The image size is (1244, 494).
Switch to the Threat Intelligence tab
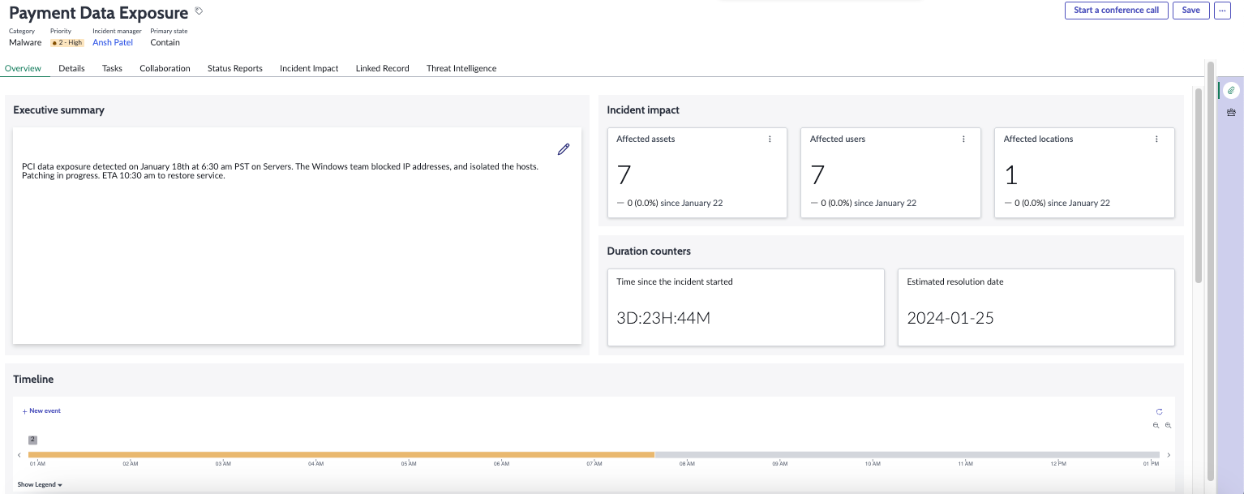click(461, 68)
